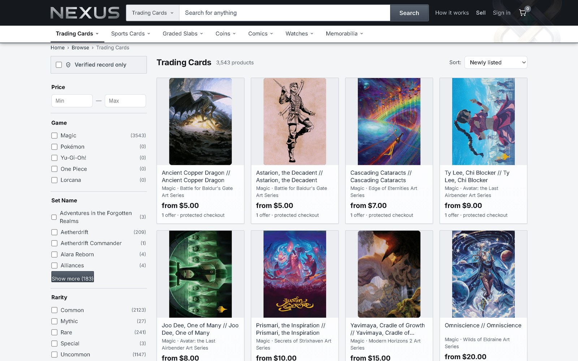Tick the Yu-Gi-Oh! game checkbox

(x=54, y=158)
